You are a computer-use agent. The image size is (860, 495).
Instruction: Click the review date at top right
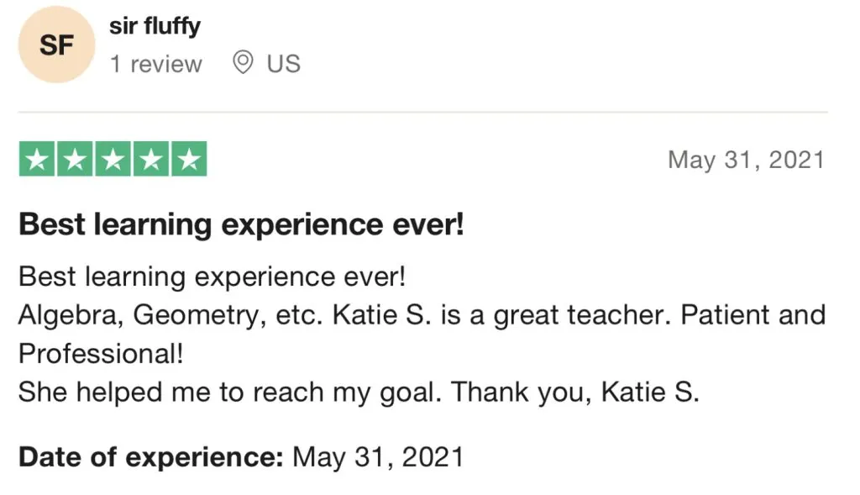coord(746,160)
